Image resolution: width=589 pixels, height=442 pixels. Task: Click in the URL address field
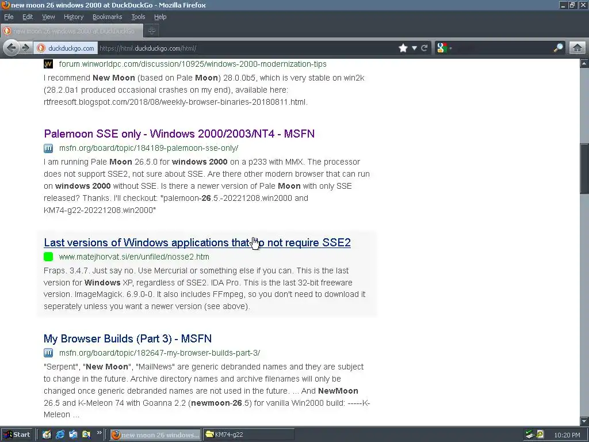[x=247, y=48]
